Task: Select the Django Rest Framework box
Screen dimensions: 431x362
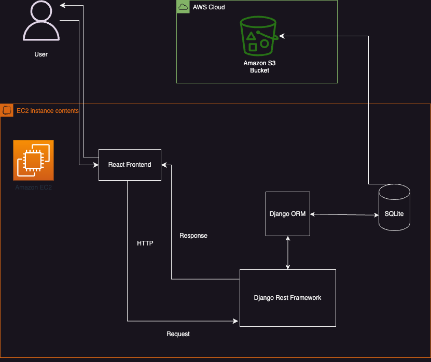Action: point(288,298)
